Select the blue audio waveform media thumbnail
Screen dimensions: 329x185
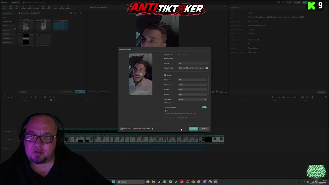(61, 24)
